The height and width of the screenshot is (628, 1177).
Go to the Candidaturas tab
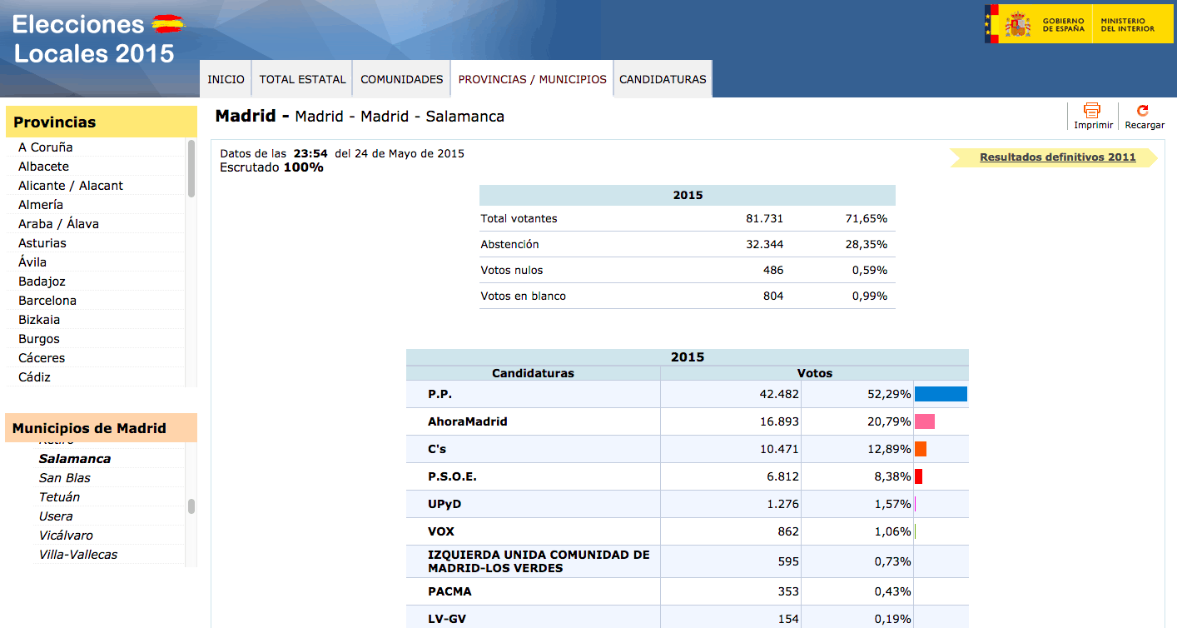pos(663,79)
